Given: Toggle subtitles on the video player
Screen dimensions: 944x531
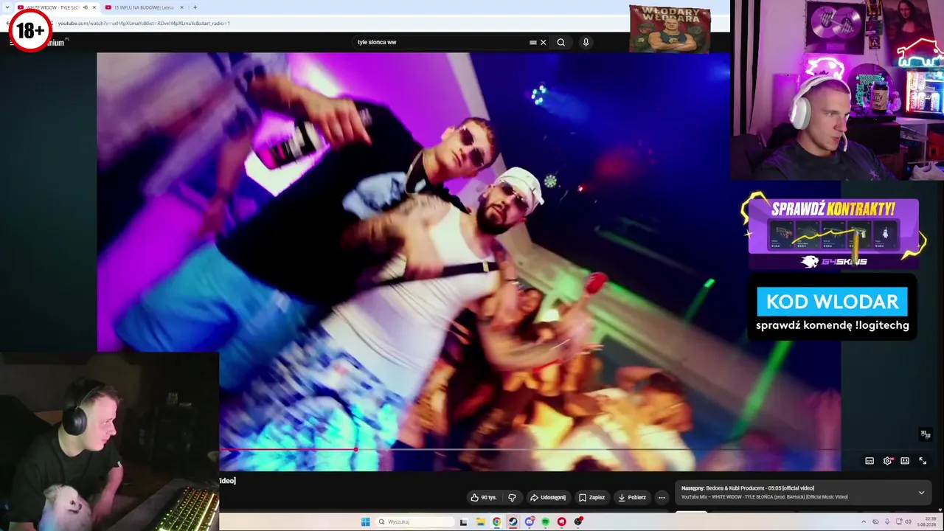Looking at the screenshot, I should coord(870,461).
